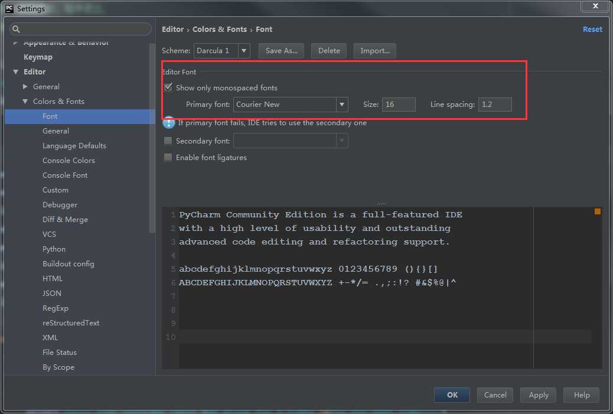Expand the General node under Editor

tap(25, 86)
